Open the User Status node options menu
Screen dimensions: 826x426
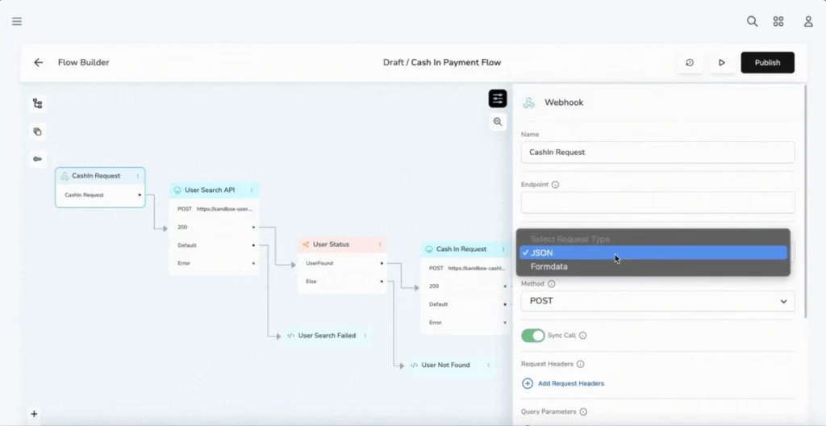(380, 244)
